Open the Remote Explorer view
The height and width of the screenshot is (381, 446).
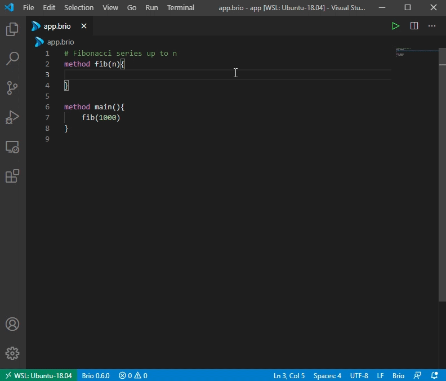pyautogui.click(x=12, y=147)
